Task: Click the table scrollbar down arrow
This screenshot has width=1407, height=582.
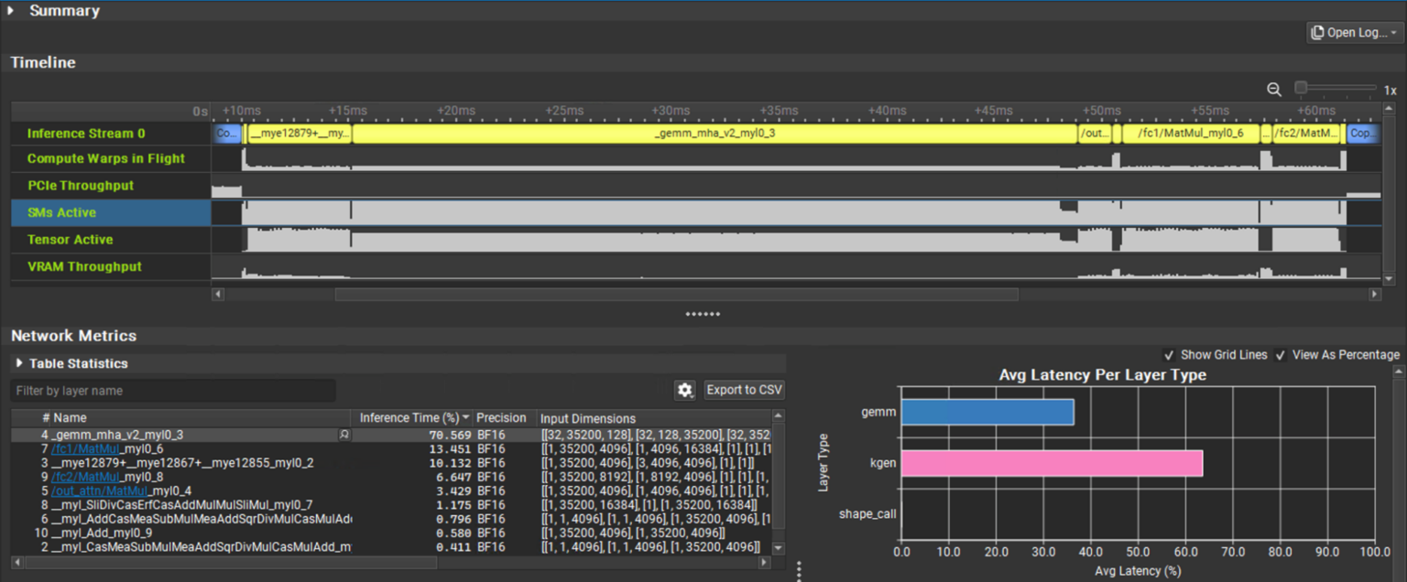Action: (777, 547)
